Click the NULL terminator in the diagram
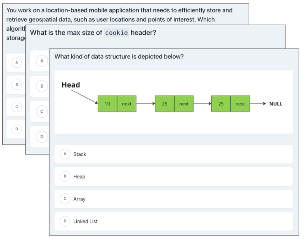This screenshot has width=304, height=239. coord(275,104)
